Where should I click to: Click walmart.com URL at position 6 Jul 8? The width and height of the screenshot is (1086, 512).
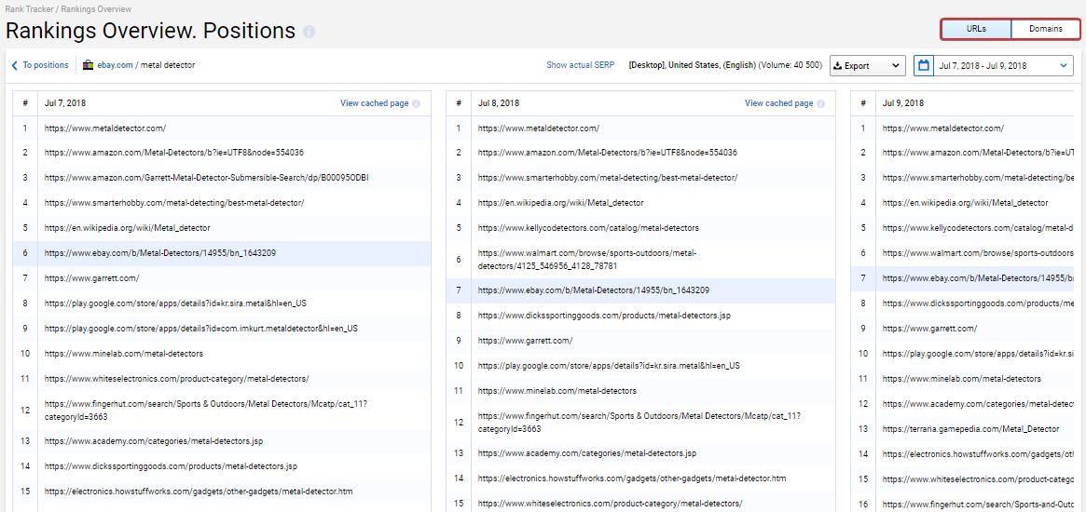(586, 260)
